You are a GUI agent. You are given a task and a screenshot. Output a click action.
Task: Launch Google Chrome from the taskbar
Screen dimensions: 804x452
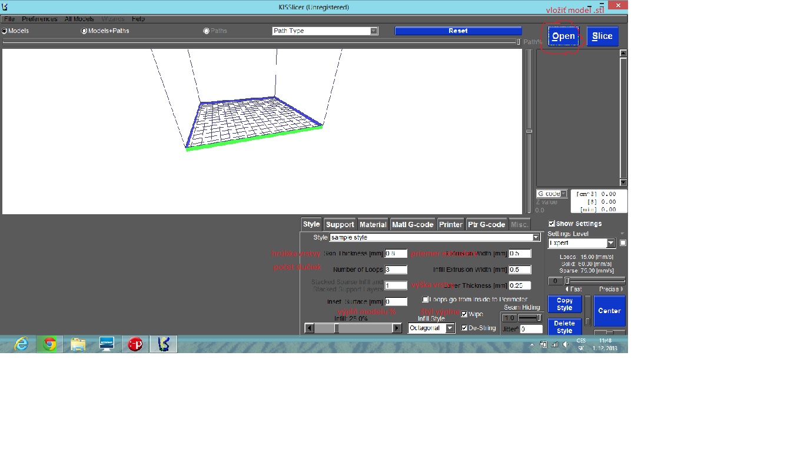(x=49, y=344)
